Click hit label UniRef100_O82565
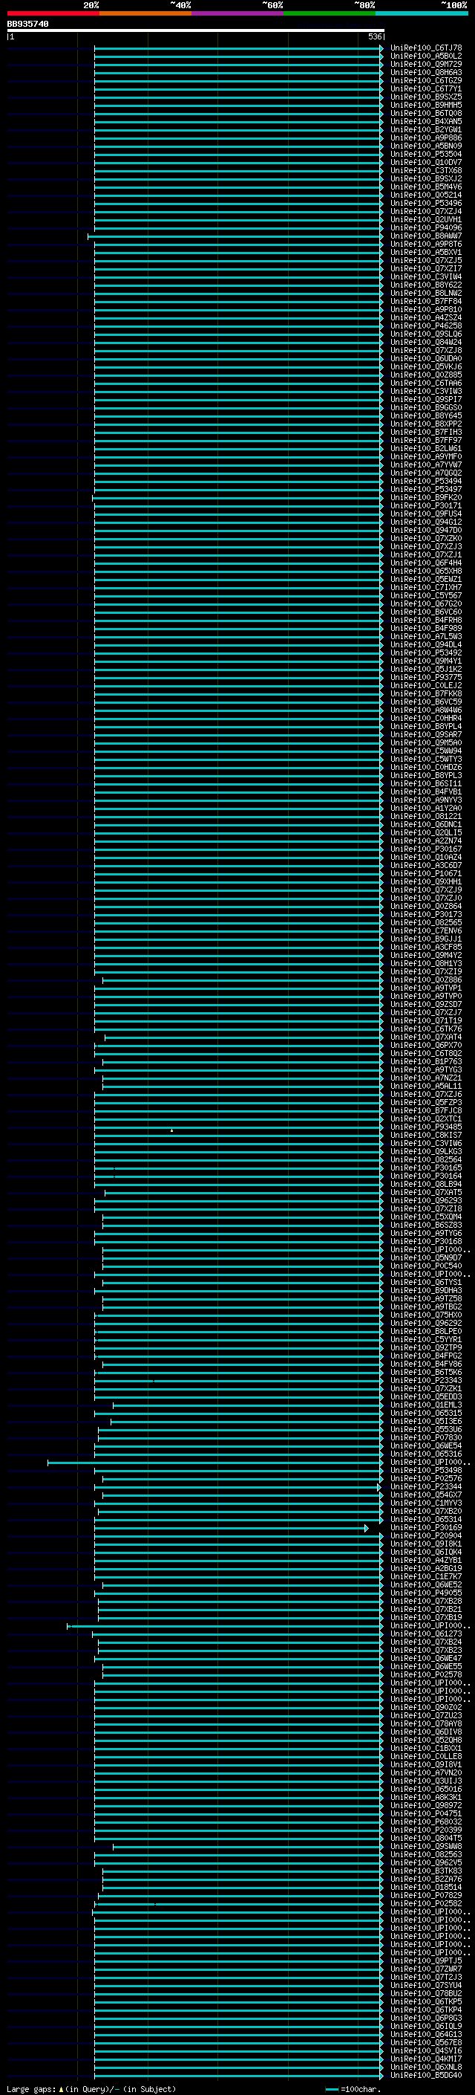Image resolution: width=475 pixels, height=2095 pixels. coord(425,922)
